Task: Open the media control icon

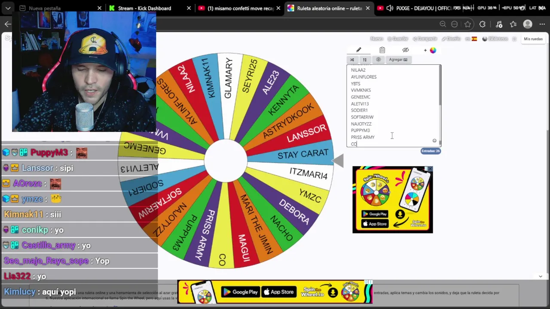Action: coord(499,24)
